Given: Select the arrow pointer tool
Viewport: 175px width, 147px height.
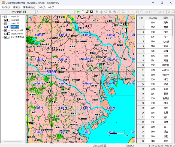Looking at the screenshot, I should point(97,12).
